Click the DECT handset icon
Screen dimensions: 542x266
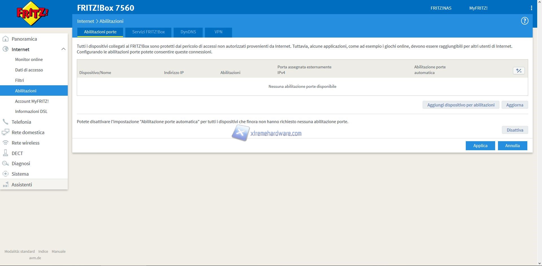point(5,153)
